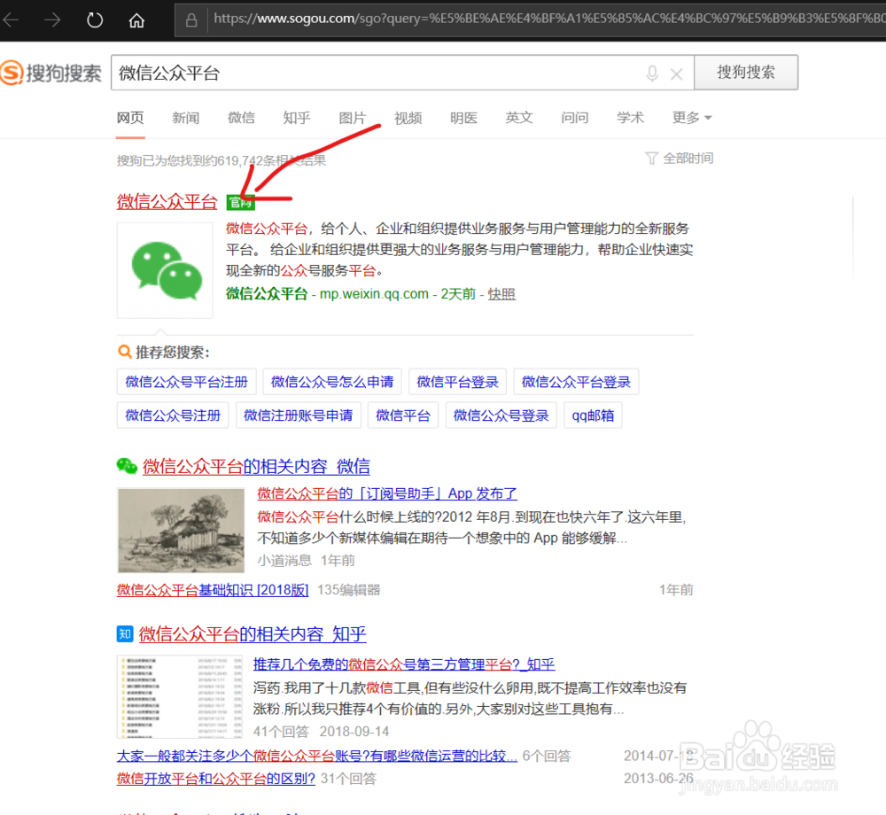The width and height of the screenshot is (886, 815).
Task: Search suggestion 微信公众号怎么申请
Action: coord(332,382)
